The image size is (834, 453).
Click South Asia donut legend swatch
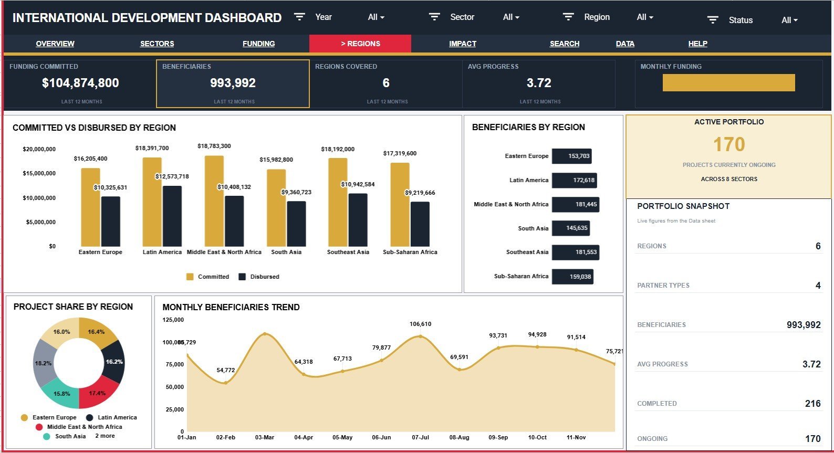pyautogui.click(x=47, y=436)
